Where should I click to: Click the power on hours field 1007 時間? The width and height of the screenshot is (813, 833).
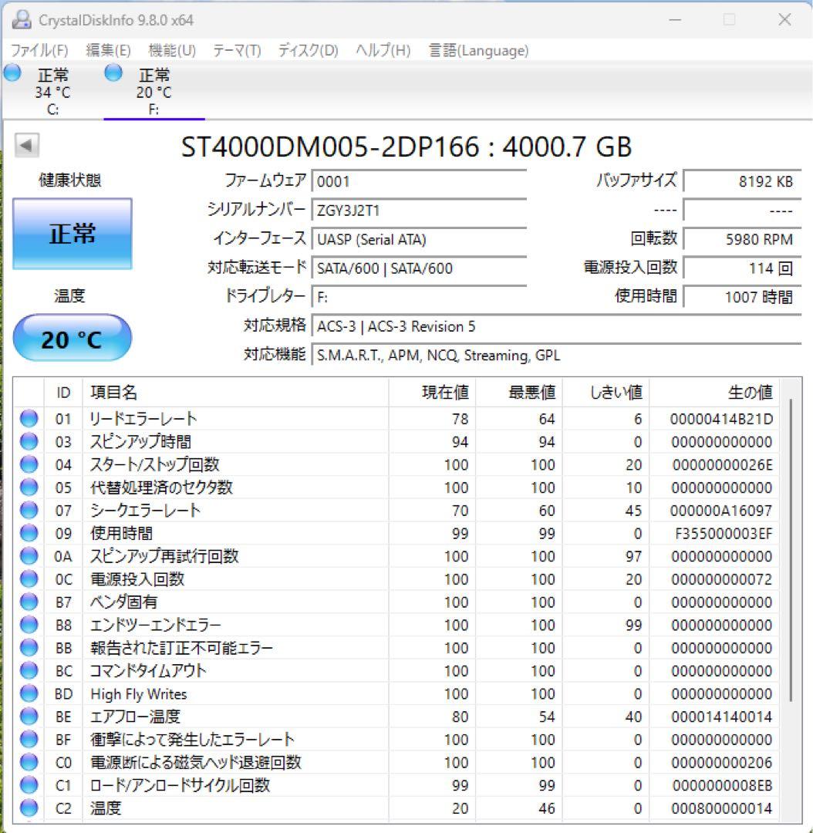742,296
